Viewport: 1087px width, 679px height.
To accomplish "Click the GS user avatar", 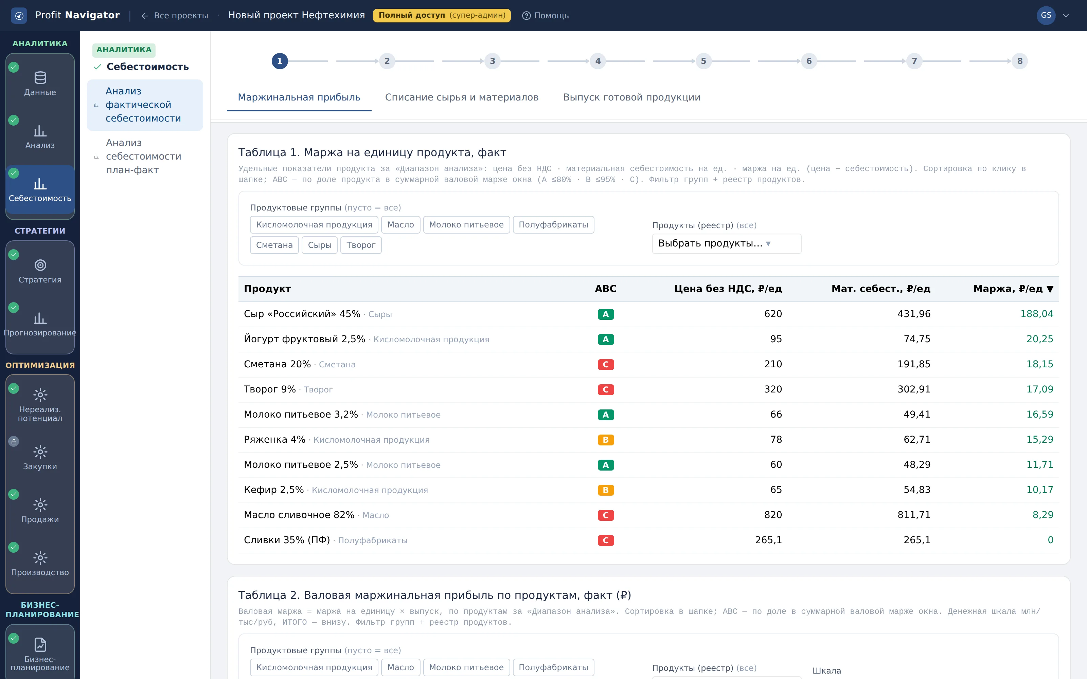I will tap(1046, 15).
